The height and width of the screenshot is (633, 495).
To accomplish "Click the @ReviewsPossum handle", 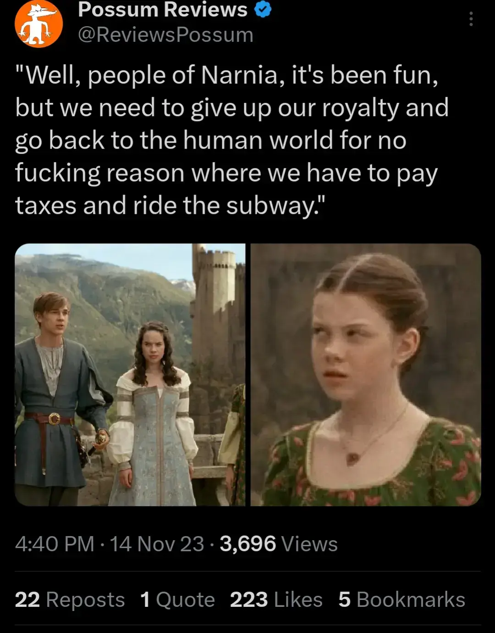I will pyautogui.click(x=165, y=35).
